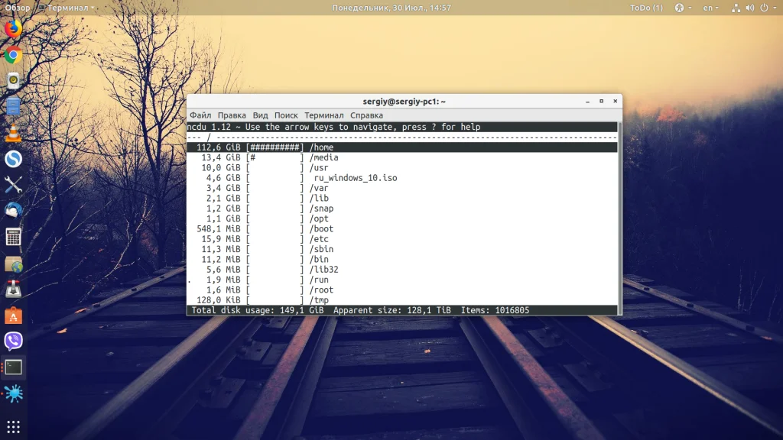This screenshot has width=783, height=440.
Task: Click the Apparent size 128,1 TiB text
Action: [x=392, y=310]
